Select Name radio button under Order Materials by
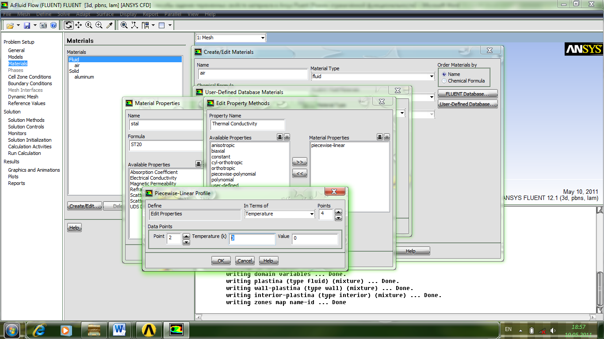The image size is (604, 339). [x=444, y=74]
